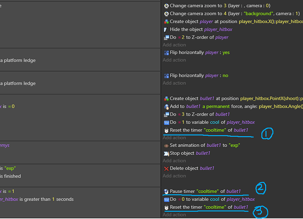303x219 pixels.
Task: Click timer icon of first Reset cooltime action
Action: pyautogui.click(x=166, y=131)
